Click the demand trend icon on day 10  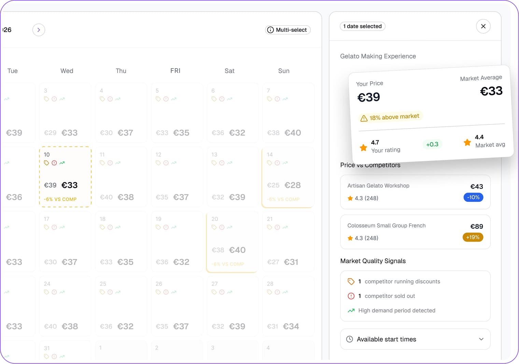tap(62, 163)
